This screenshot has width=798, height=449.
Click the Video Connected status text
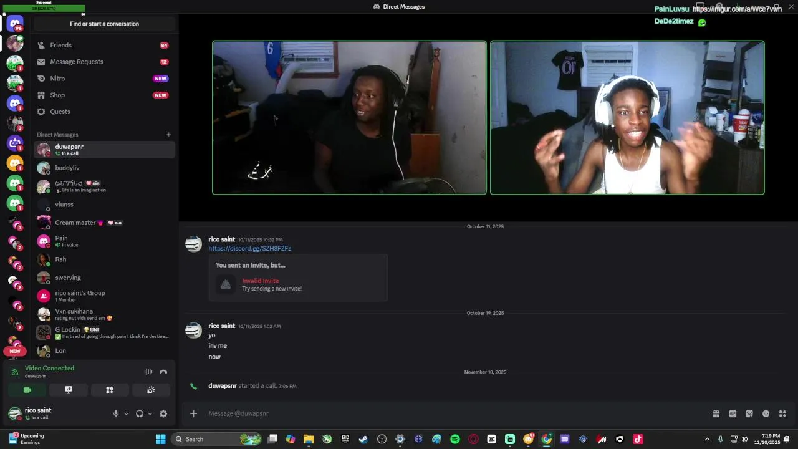49,368
